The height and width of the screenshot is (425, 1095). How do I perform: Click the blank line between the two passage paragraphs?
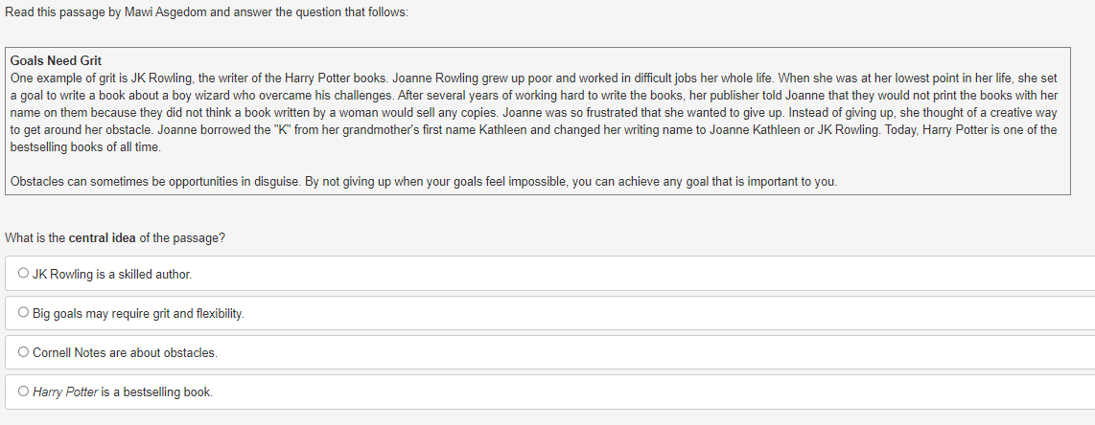point(538,165)
